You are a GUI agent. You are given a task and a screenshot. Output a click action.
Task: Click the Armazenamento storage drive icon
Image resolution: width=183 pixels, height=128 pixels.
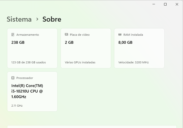tap(13, 35)
